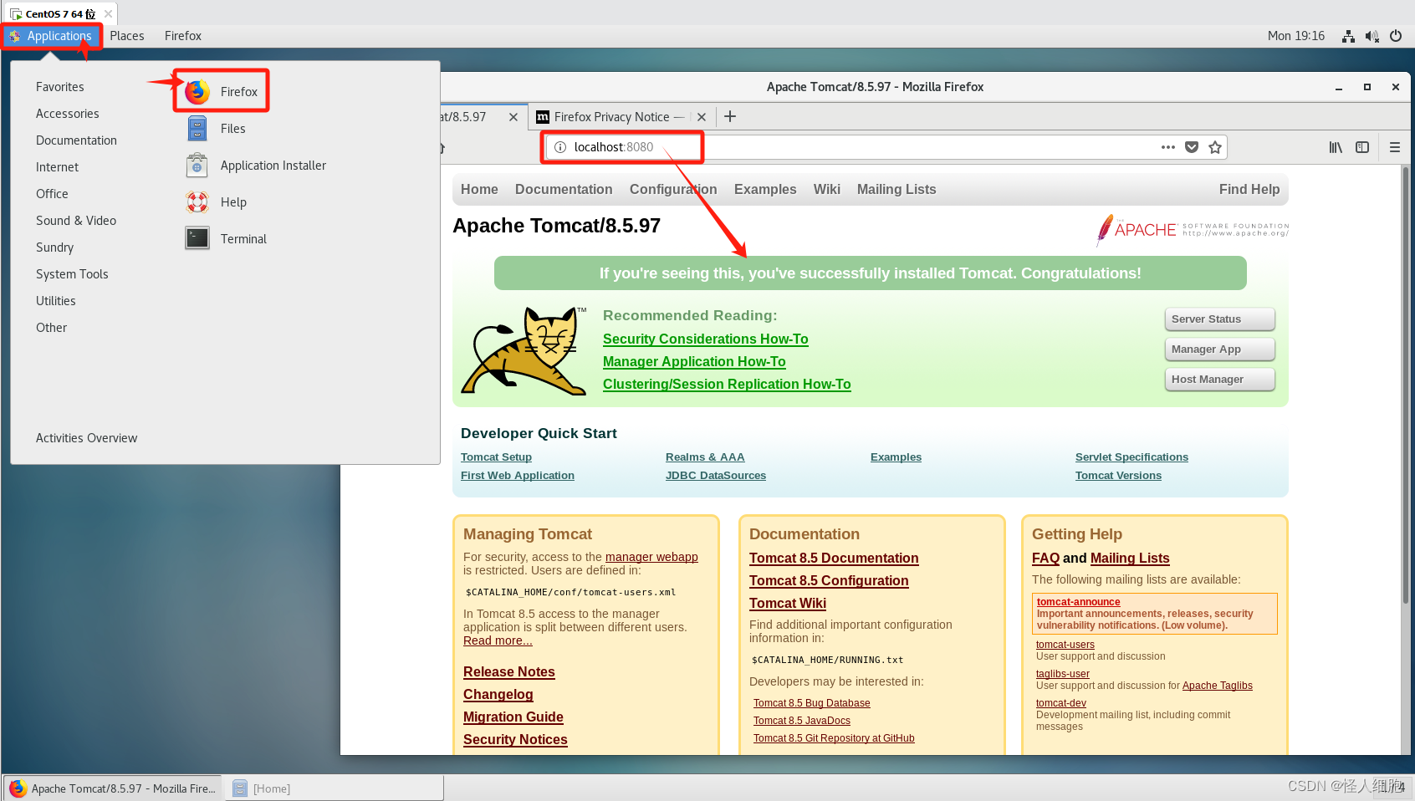Open the Servlet Specifications link
The image size is (1415, 801).
click(1131, 457)
